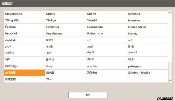
Task: Choose the Urdu اردو option
Action: [x=106, y=40]
